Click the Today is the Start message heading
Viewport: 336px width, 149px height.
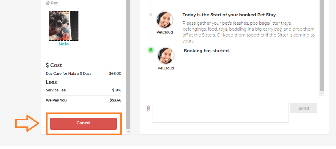(x=230, y=15)
